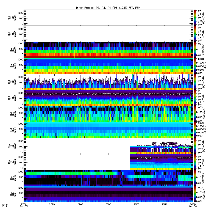
Task: Click the tha fbk scm1 spectrogram panel
Action: click(x=108, y=66)
